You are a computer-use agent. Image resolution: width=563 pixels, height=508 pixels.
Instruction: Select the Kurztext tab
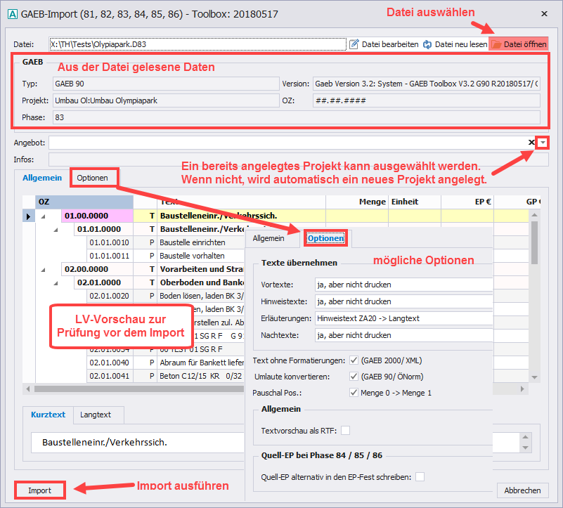point(48,415)
